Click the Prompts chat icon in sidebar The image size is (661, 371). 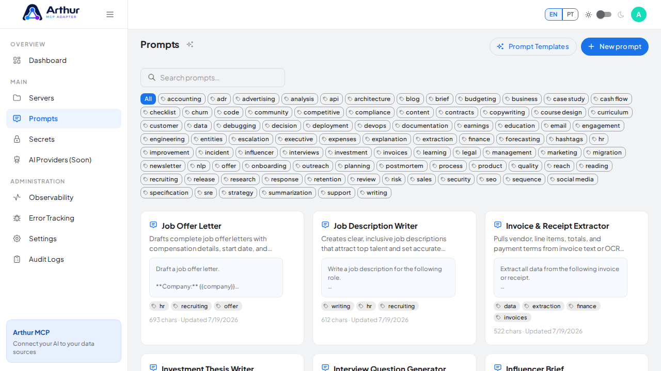pos(17,119)
